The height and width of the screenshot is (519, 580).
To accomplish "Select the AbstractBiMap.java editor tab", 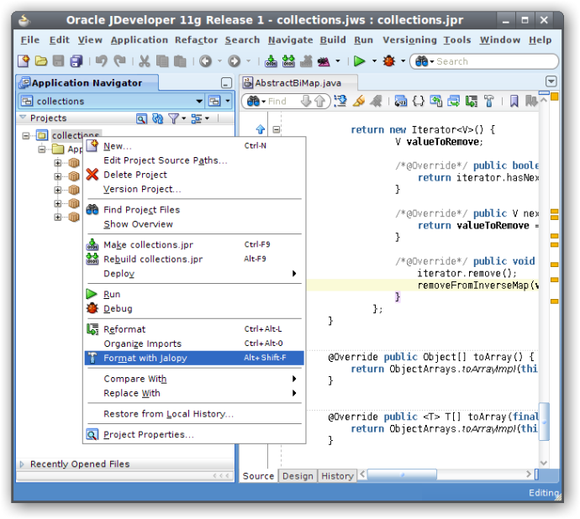I will pyautogui.click(x=298, y=83).
